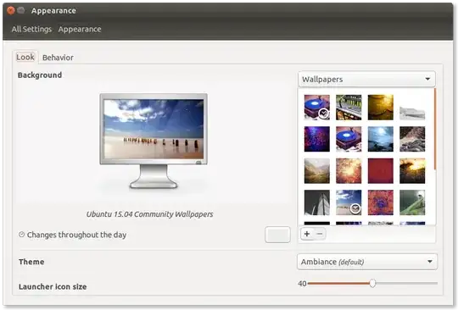Image resolution: width=458 pixels, height=310 pixels.
Task: Pick the solid dark red wallpaper
Action: [x=381, y=170]
